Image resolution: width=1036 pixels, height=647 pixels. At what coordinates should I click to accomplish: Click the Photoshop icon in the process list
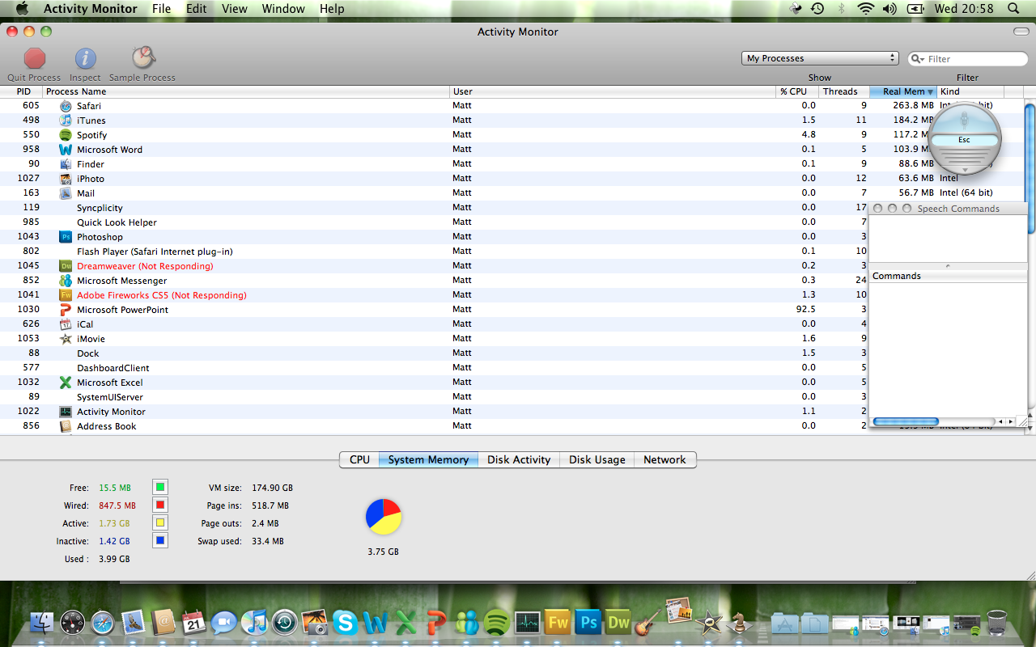coord(66,237)
